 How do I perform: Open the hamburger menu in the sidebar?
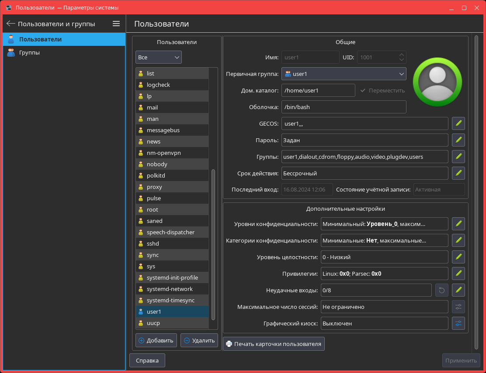116,24
